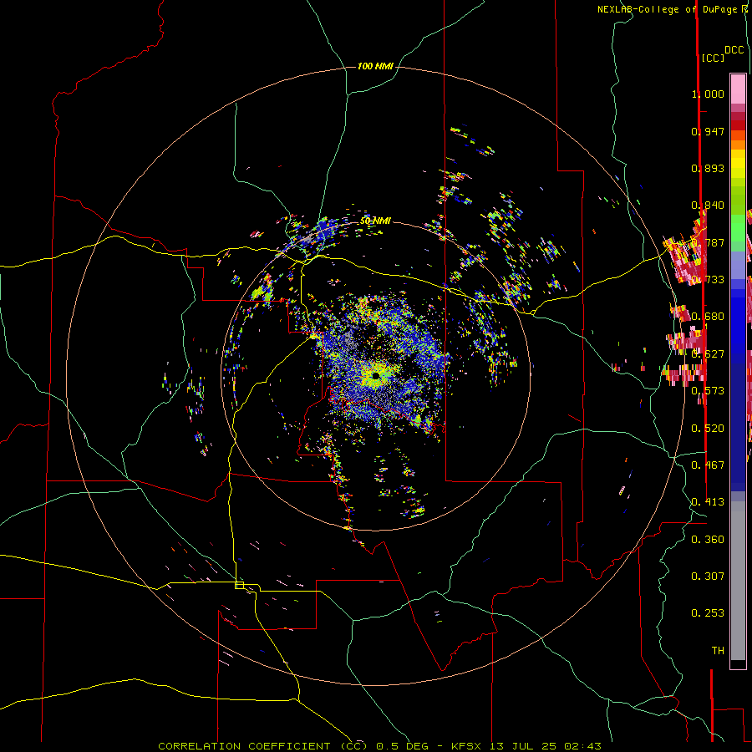Pick the red swatch in the color bar

point(738,125)
